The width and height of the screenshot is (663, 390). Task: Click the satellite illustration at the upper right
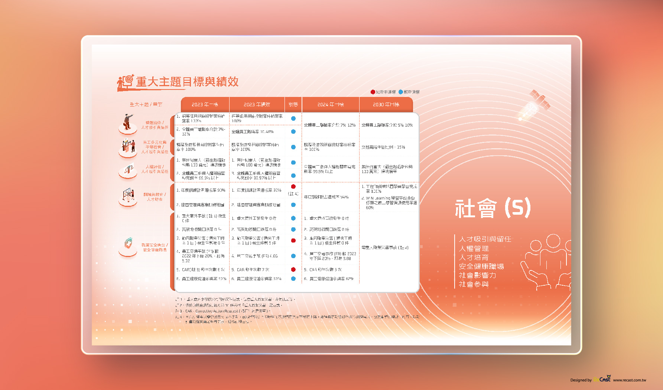(x=534, y=105)
